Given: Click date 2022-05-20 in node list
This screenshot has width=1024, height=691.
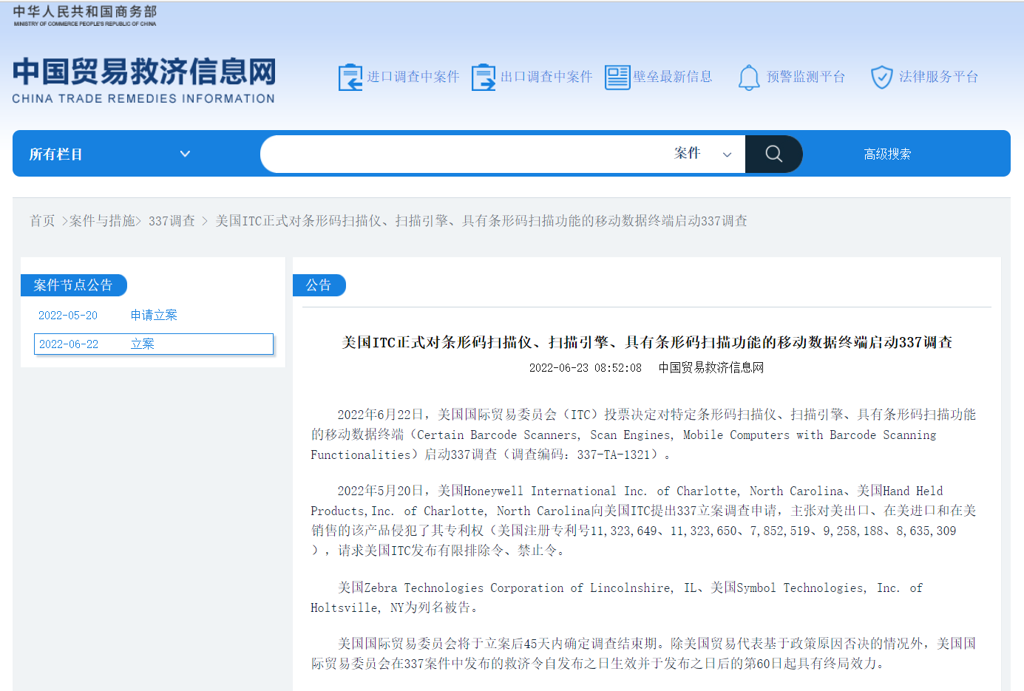Looking at the screenshot, I should [x=68, y=316].
